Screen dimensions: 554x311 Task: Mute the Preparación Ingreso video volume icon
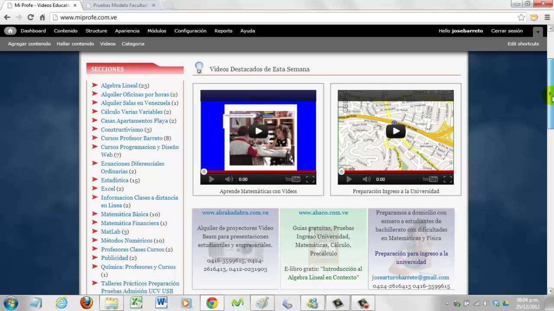click(367, 179)
